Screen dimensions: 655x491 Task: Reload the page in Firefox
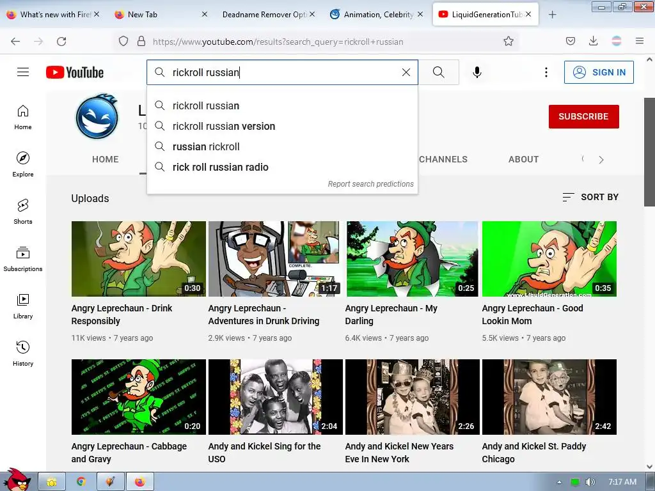(61, 42)
